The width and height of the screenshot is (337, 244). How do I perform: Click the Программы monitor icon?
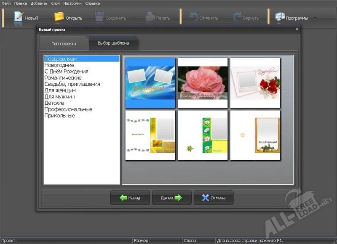tap(280, 17)
